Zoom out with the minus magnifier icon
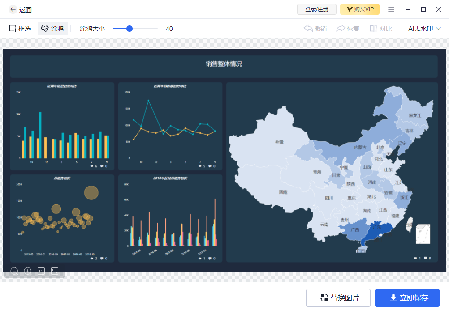The height and width of the screenshot is (314, 449). pyautogui.click(x=14, y=271)
